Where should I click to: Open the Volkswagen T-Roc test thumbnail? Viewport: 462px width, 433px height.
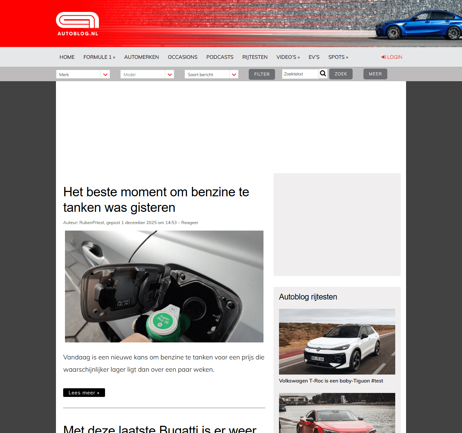(x=337, y=341)
